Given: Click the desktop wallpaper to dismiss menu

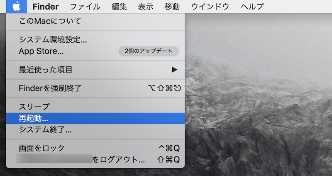Looking at the screenshot, I should 257,104.
